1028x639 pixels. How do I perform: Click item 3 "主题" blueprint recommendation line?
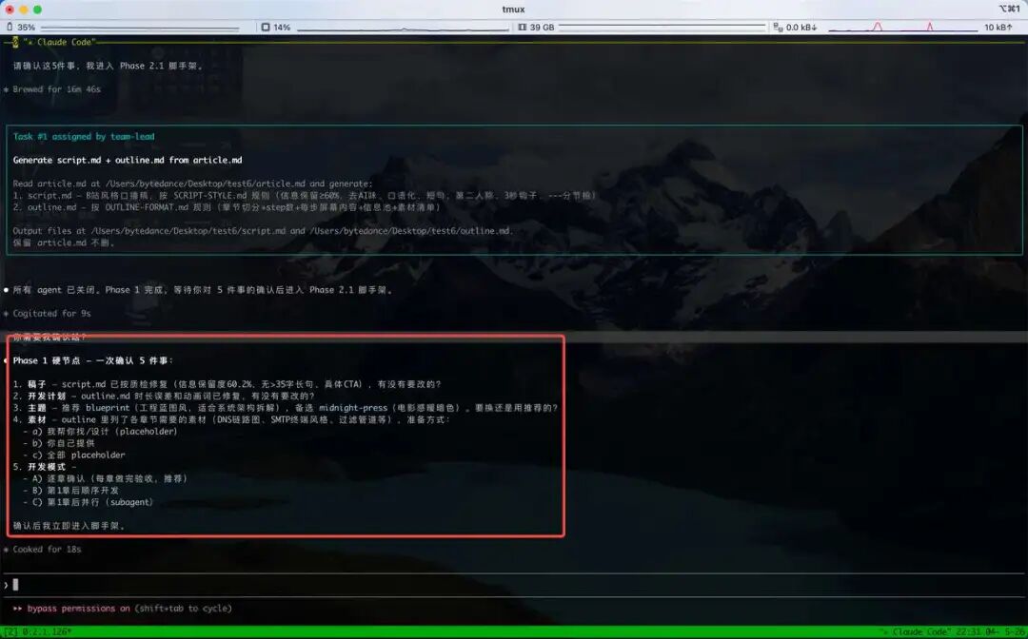(x=286, y=408)
